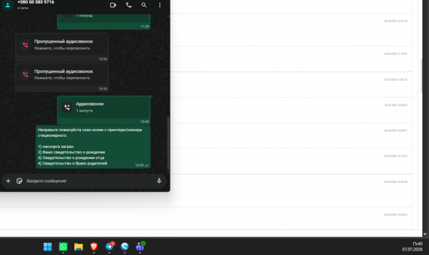Viewport: 429px width, 255px height.
Task: Start a video call in WhatsApp
Action: coord(113,5)
